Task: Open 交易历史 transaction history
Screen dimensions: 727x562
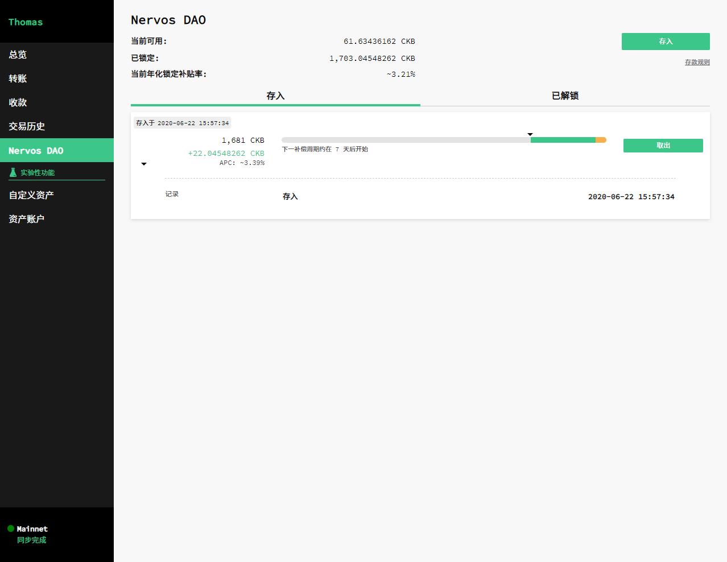Action: 57,126
